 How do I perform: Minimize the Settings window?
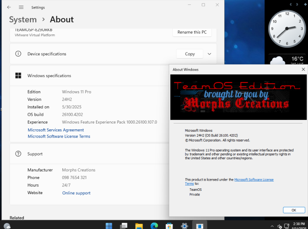tap(189, 5)
